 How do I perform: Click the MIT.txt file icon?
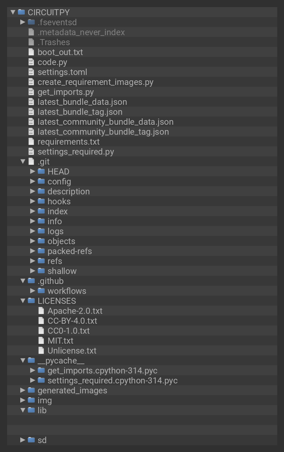[41, 341]
